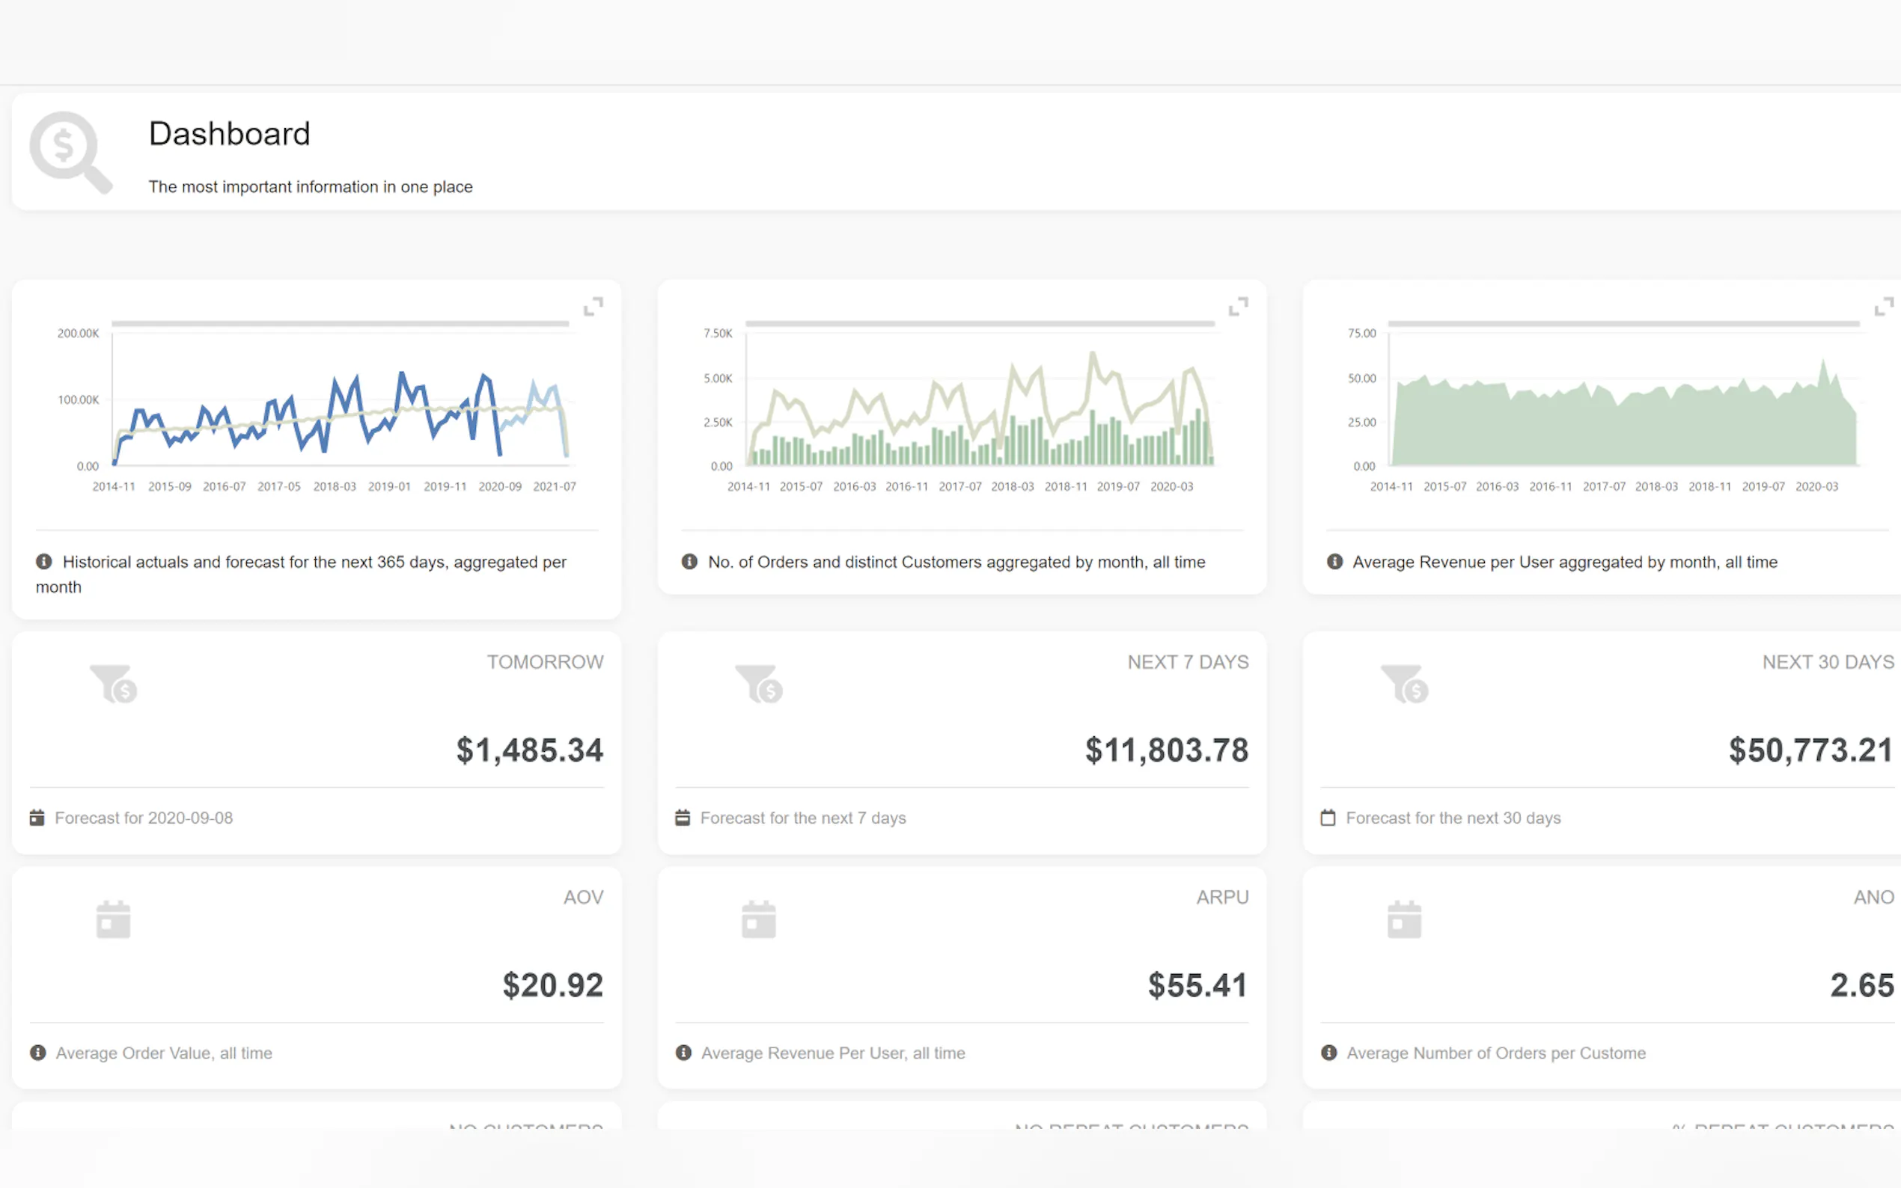Click the funnel icon in the Next 30 Days card

(1404, 683)
